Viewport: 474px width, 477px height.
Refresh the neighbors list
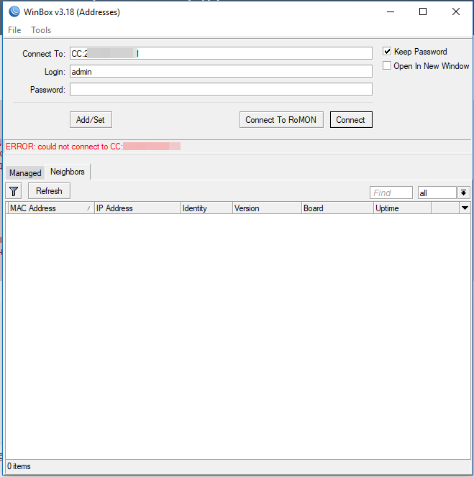click(49, 191)
